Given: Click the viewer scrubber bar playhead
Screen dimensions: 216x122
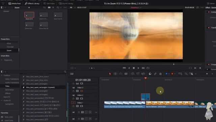Looking at the screenshot, I should point(174,64).
